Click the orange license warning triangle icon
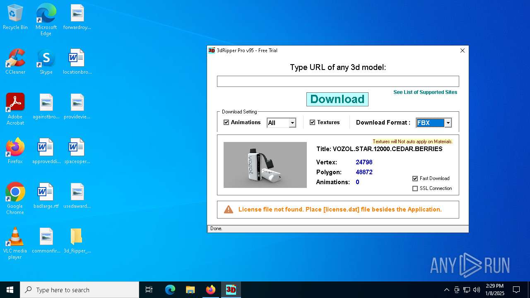 click(x=229, y=209)
